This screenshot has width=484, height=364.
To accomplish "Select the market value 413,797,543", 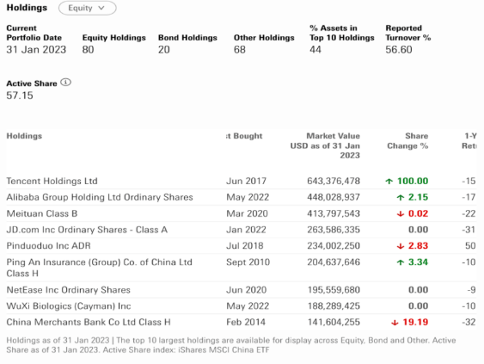I will (x=334, y=213).
